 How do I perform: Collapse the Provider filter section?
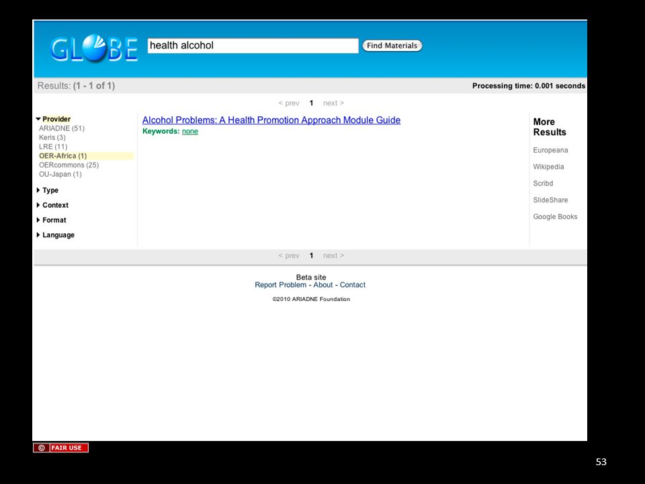(53, 119)
